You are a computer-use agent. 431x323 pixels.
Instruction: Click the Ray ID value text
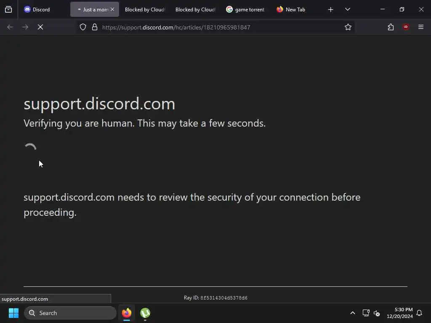tap(224, 298)
